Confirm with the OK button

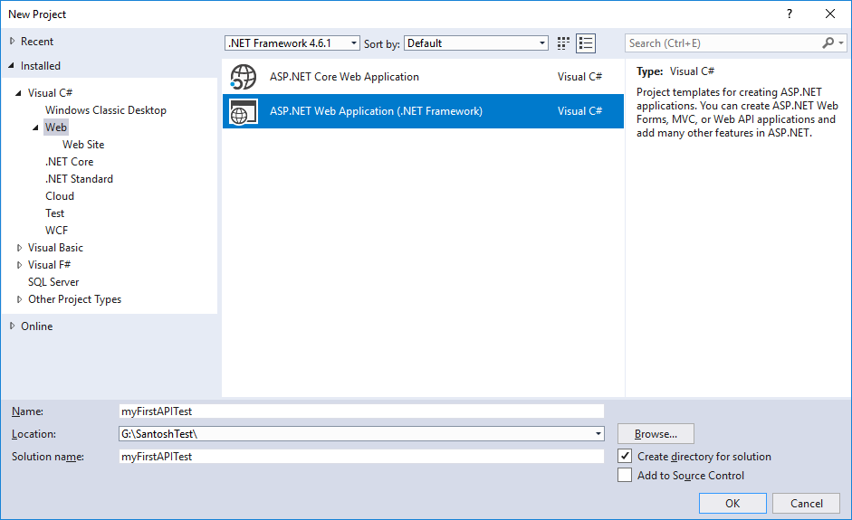pyautogui.click(x=732, y=503)
